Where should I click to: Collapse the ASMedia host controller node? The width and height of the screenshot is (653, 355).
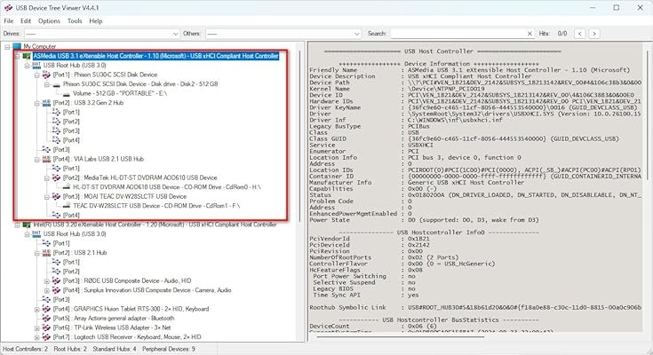pos(16,55)
